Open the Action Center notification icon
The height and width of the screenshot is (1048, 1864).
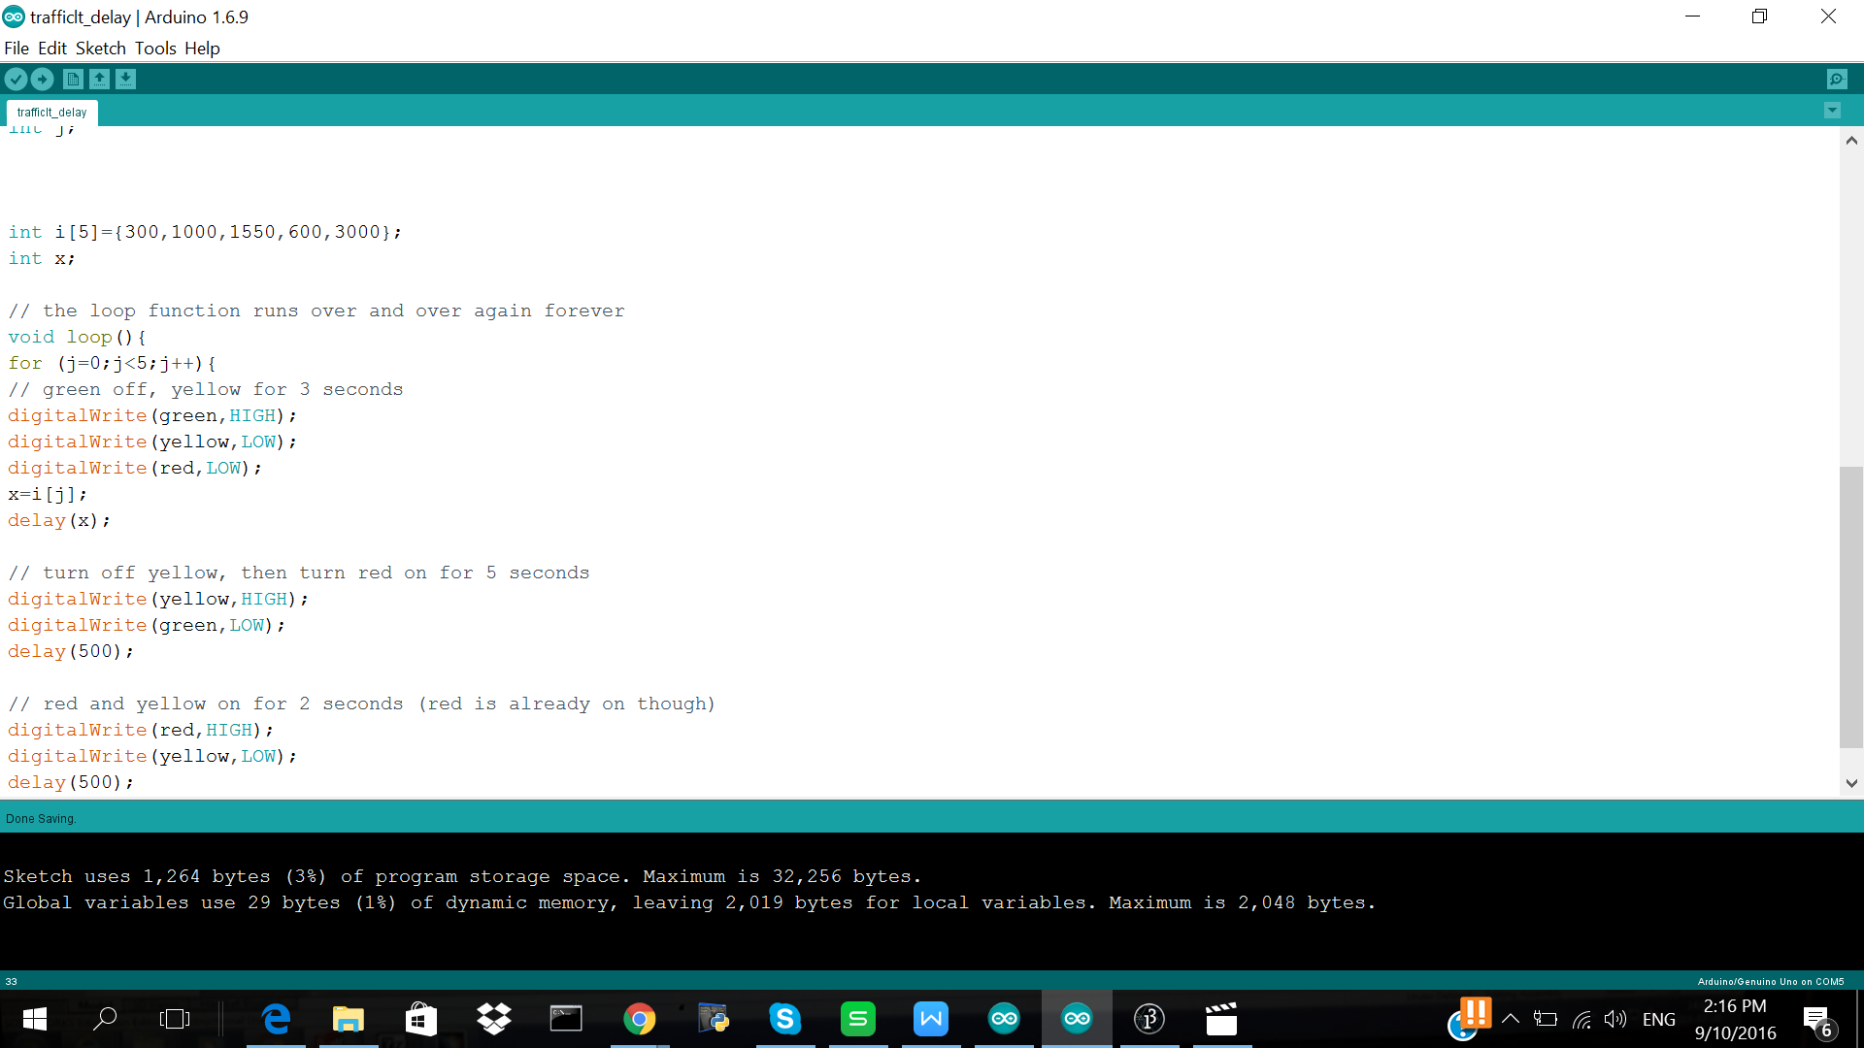click(x=1815, y=1019)
